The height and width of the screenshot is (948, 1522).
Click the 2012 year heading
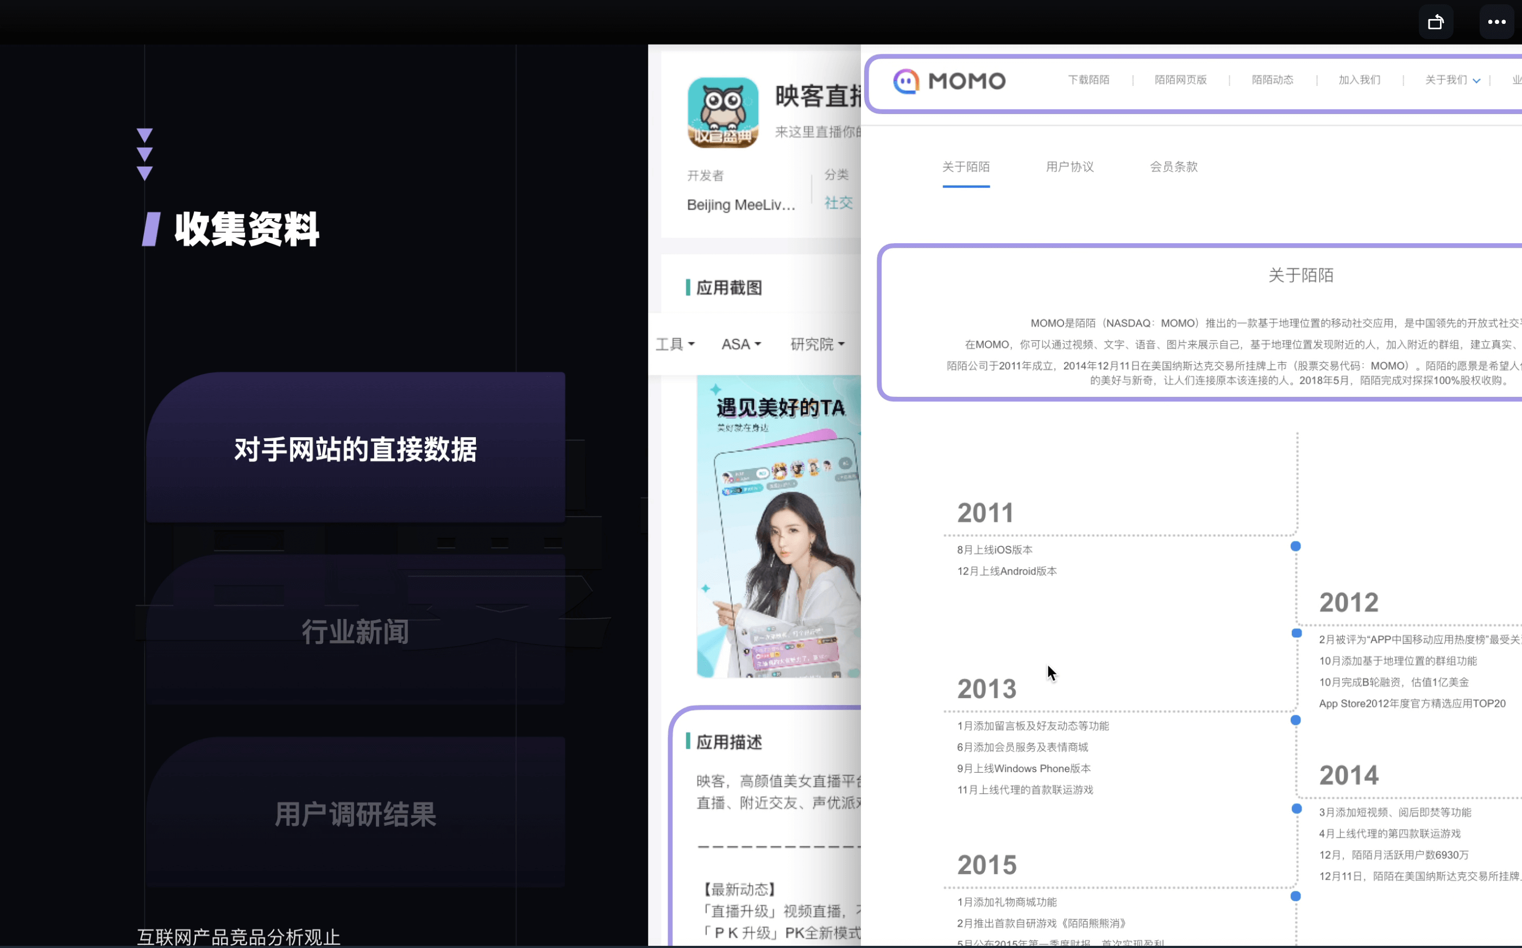(x=1348, y=603)
